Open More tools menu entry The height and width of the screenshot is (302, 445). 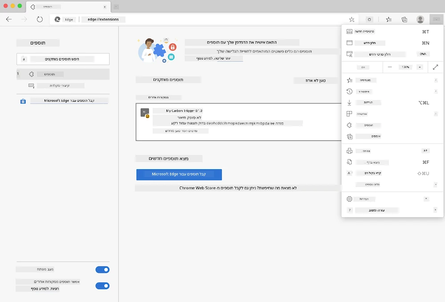(392, 184)
